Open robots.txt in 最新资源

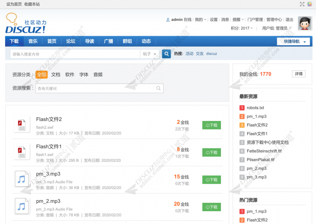coord(255,108)
